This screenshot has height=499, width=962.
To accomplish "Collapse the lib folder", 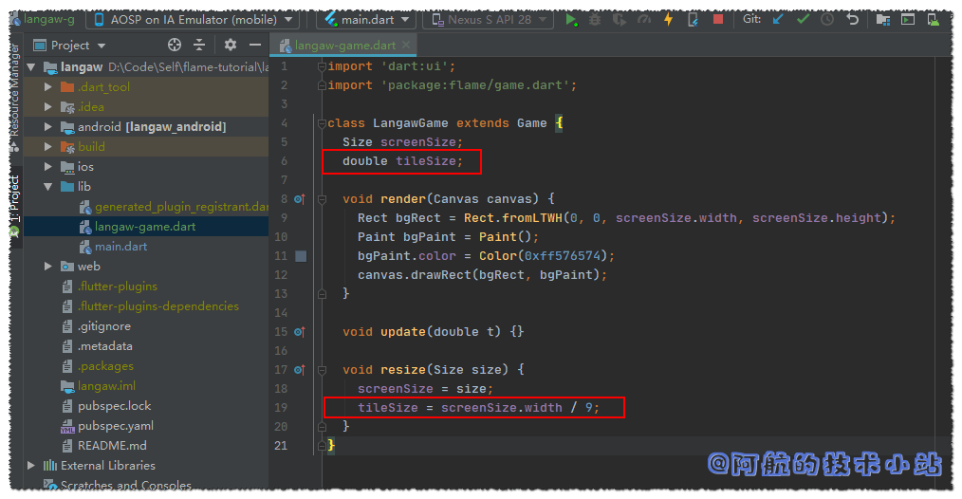I will 47,187.
